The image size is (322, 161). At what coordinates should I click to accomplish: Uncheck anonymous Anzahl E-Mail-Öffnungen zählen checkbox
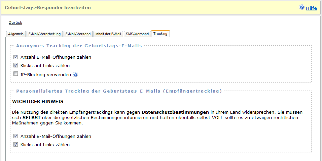pyautogui.click(x=16, y=57)
